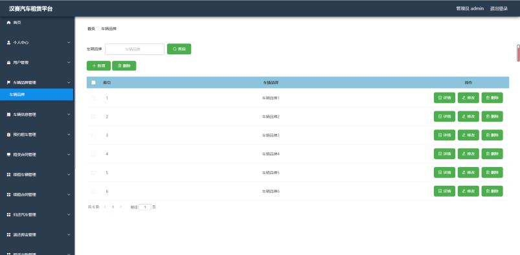
Task: Open the 退还押金管理 sidebar menu
Action: 37,234
